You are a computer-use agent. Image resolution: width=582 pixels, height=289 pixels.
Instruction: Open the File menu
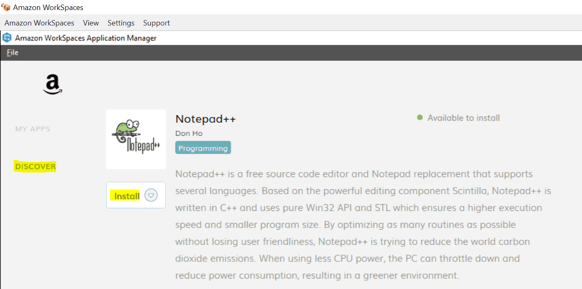pyautogui.click(x=13, y=53)
